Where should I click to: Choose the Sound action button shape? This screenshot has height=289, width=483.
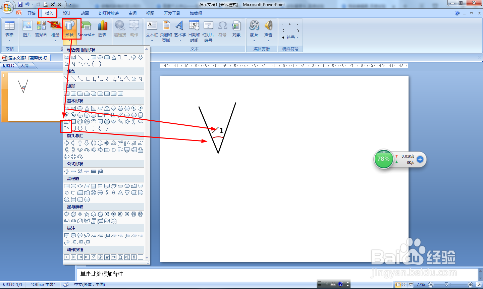(x=127, y=257)
